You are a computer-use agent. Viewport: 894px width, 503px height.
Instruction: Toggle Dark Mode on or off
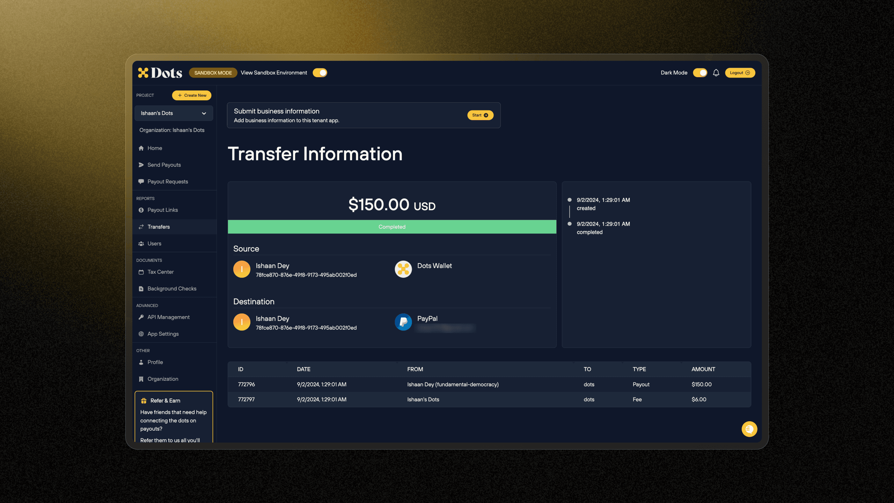(700, 72)
